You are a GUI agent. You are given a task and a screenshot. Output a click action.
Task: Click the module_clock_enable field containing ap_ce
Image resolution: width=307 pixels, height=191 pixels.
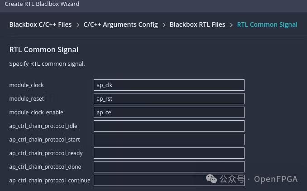pyautogui.click(x=169, y=113)
